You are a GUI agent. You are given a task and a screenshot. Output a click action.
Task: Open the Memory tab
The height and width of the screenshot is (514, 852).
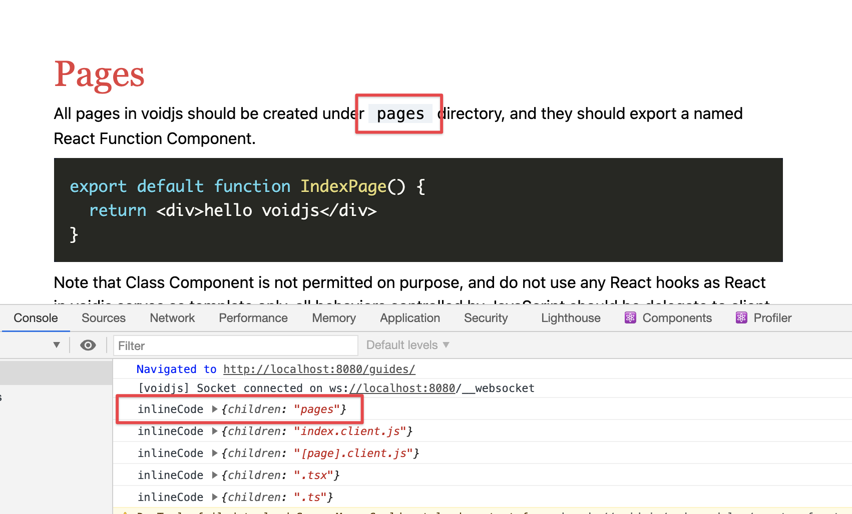(334, 318)
